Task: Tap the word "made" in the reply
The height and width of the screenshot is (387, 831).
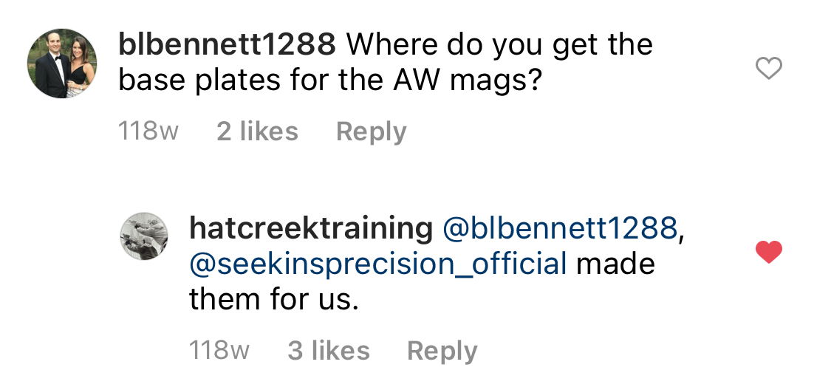Action: 615,264
